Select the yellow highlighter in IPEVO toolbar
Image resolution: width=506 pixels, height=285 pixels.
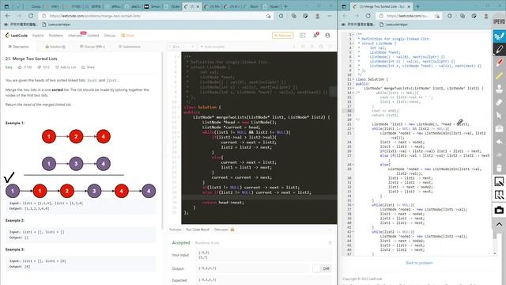pos(499,76)
